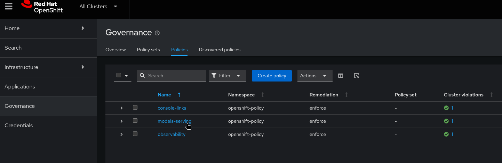The width and height of the screenshot is (502, 163).
Task: Open the hamburger navigation menu
Action: click(x=9, y=7)
